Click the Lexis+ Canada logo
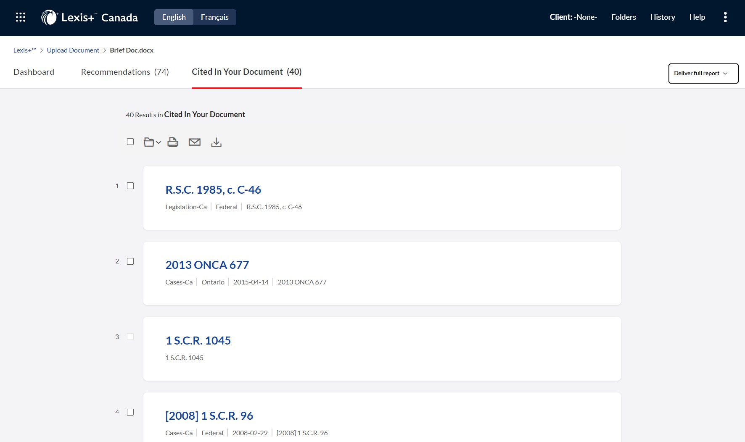The width and height of the screenshot is (745, 442). [90, 17]
